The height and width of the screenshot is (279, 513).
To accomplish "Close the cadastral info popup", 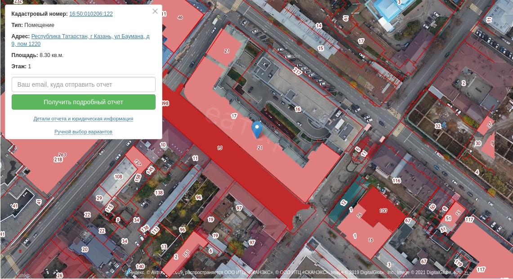I will point(155,12).
